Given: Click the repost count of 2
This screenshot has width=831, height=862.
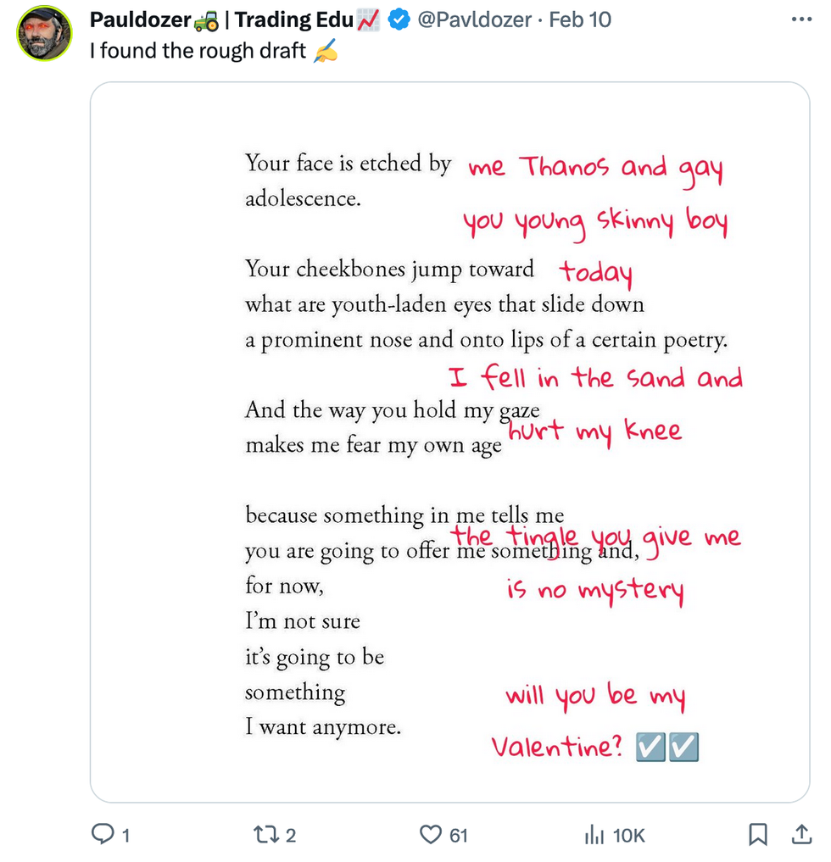Looking at the screenshot, I should click(x=290, y=836).
